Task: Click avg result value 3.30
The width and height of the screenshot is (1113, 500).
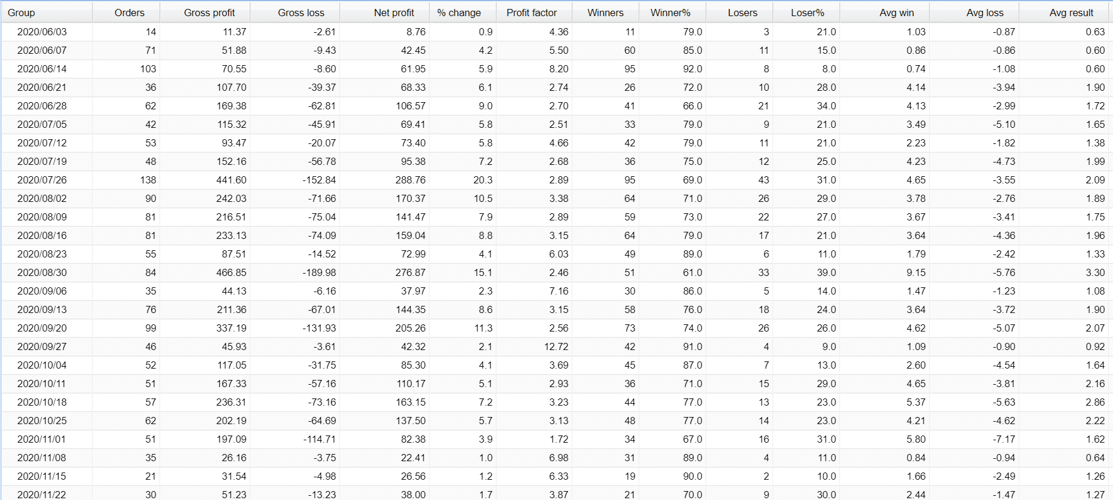Action: [1095, 272]
